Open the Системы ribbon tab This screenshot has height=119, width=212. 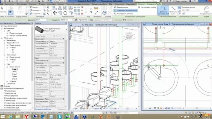pos(32,4)
